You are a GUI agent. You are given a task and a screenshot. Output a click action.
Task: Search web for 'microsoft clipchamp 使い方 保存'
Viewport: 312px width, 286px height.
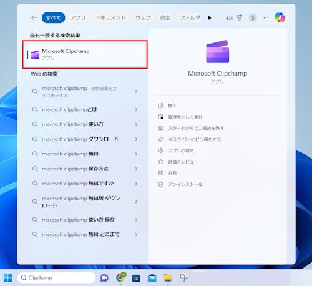79,220
